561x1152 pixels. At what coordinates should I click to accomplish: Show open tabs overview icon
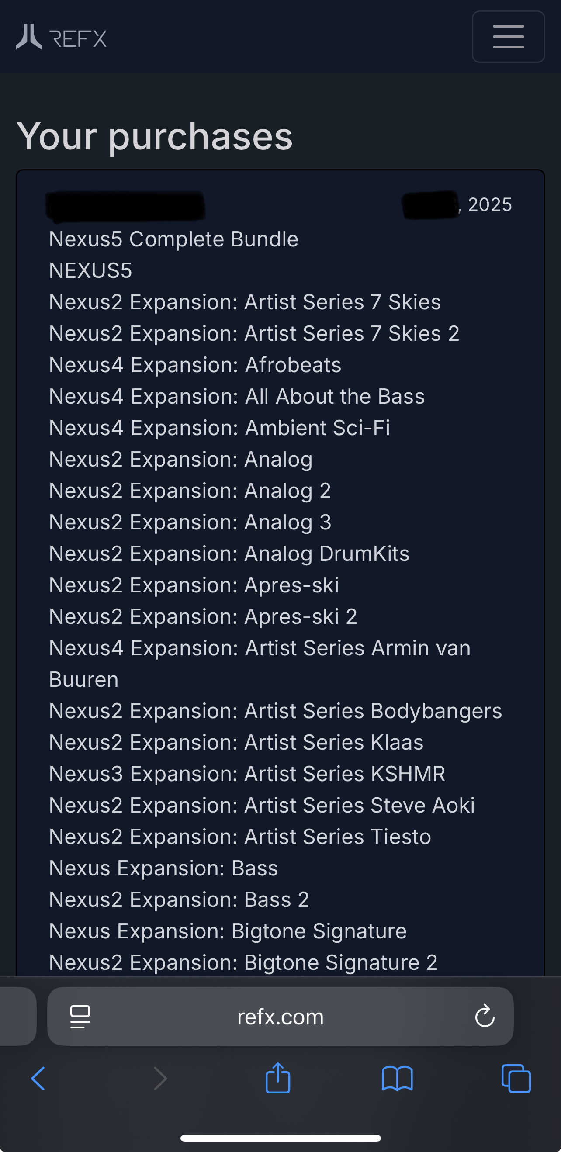coord(516,1079)
